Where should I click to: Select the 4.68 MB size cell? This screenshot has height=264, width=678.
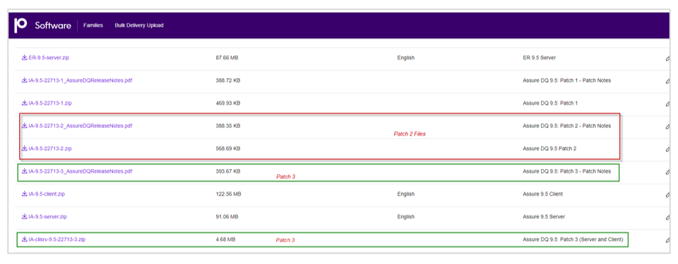(x=225, y=239)
